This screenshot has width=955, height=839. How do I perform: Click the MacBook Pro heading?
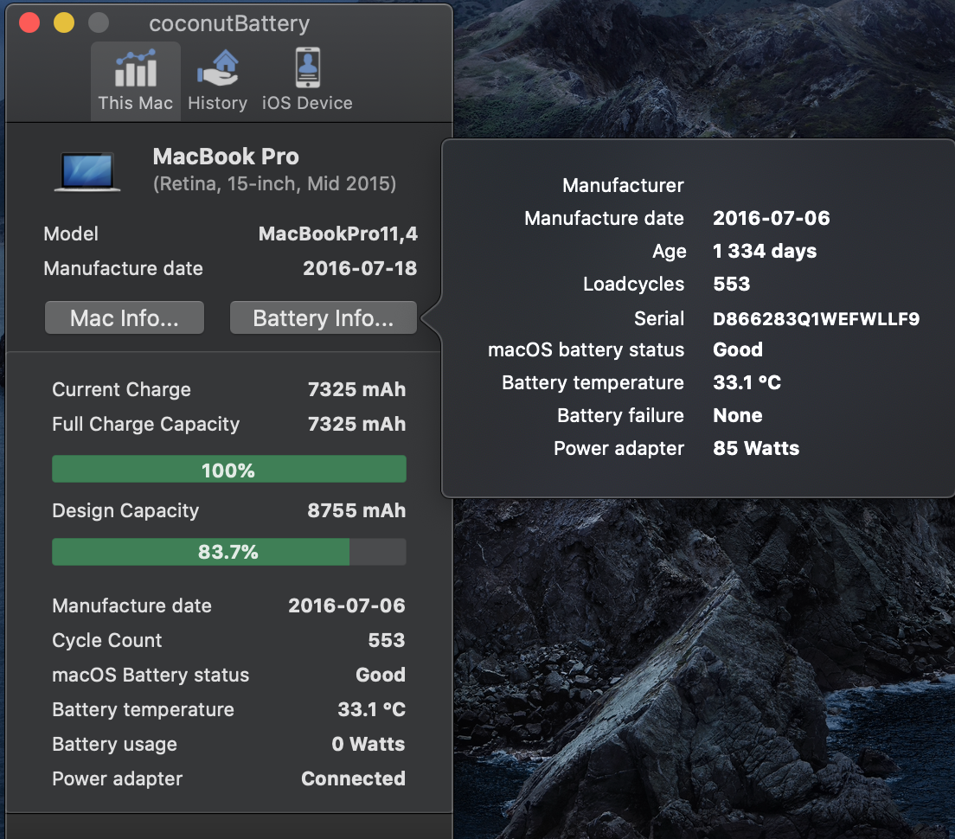pos(226,157)
